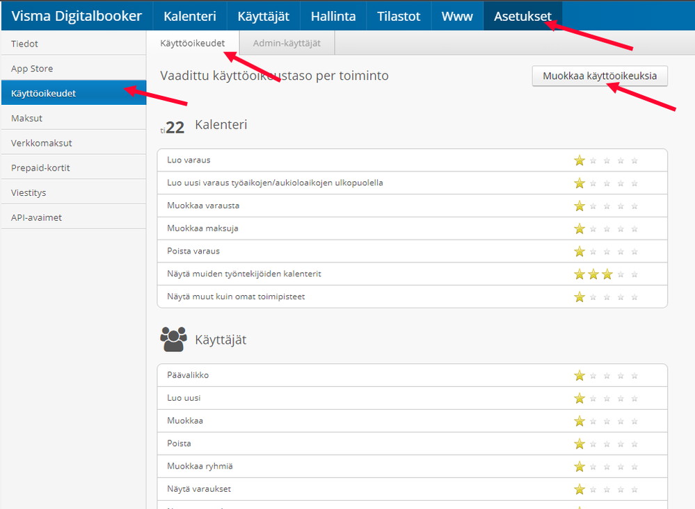Open the Hallinta top menu
Screen dimensions: 695x509
(333, 17)
